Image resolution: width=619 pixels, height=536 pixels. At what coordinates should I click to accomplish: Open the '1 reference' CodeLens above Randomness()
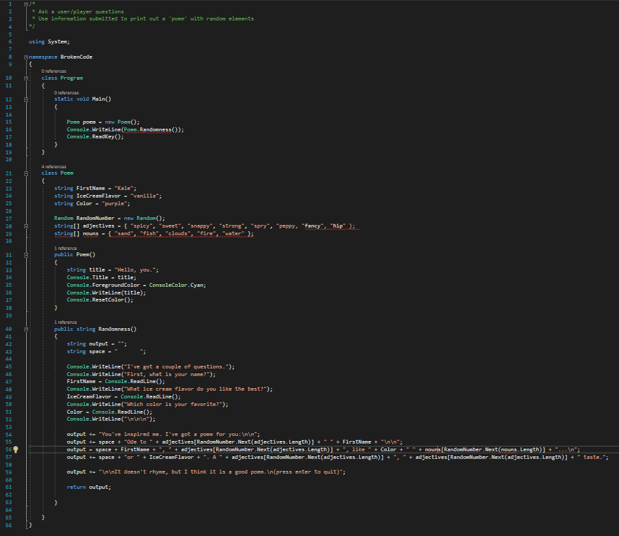click(x=66, y=322)
